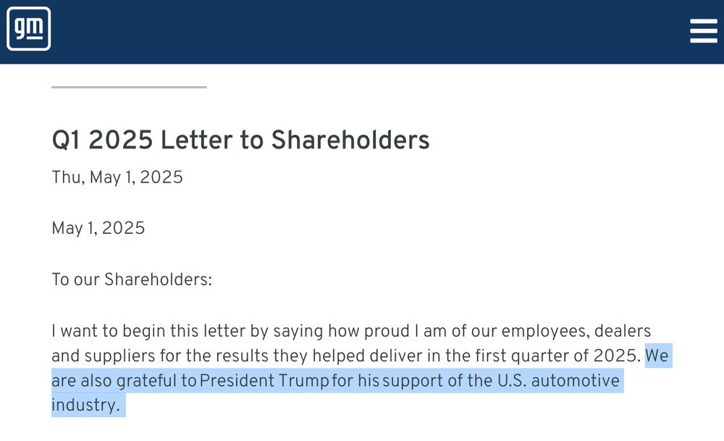Click the 'To our Shareholders:' salutation
The height and width of the screenshot is (441, 724).
pos(132,280)
